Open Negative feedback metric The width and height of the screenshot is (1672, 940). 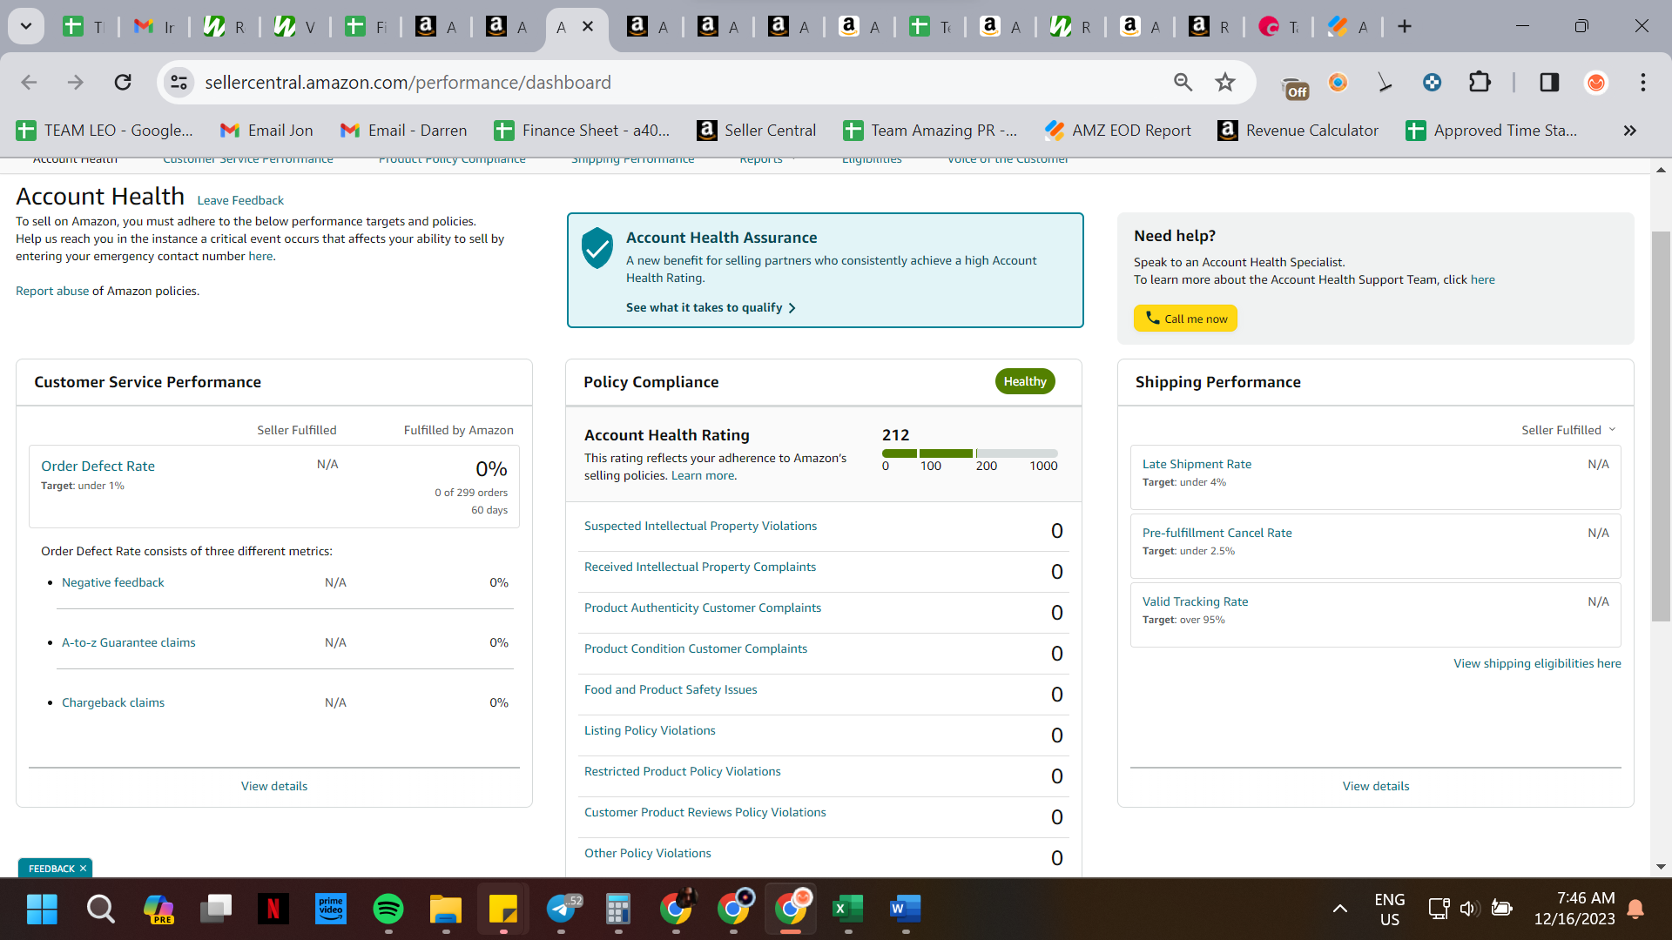click(112, 582)
